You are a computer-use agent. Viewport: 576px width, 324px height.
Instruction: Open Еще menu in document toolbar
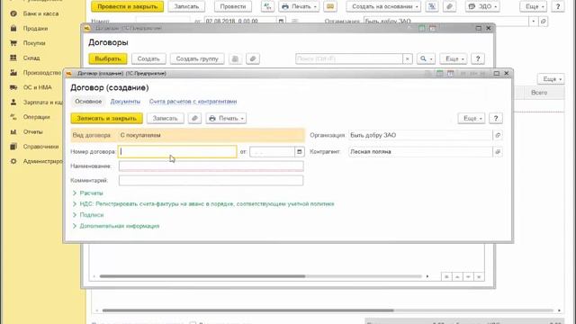coord(534,6)
